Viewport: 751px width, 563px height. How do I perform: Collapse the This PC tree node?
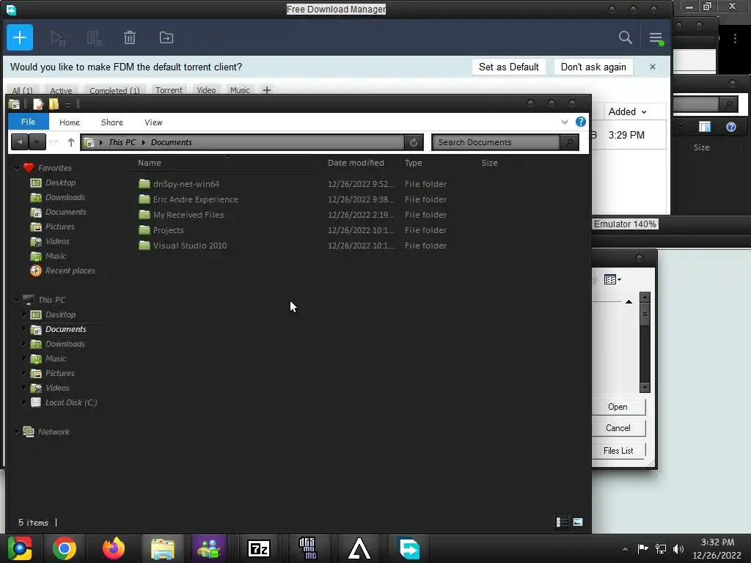(x=16, y=300)
